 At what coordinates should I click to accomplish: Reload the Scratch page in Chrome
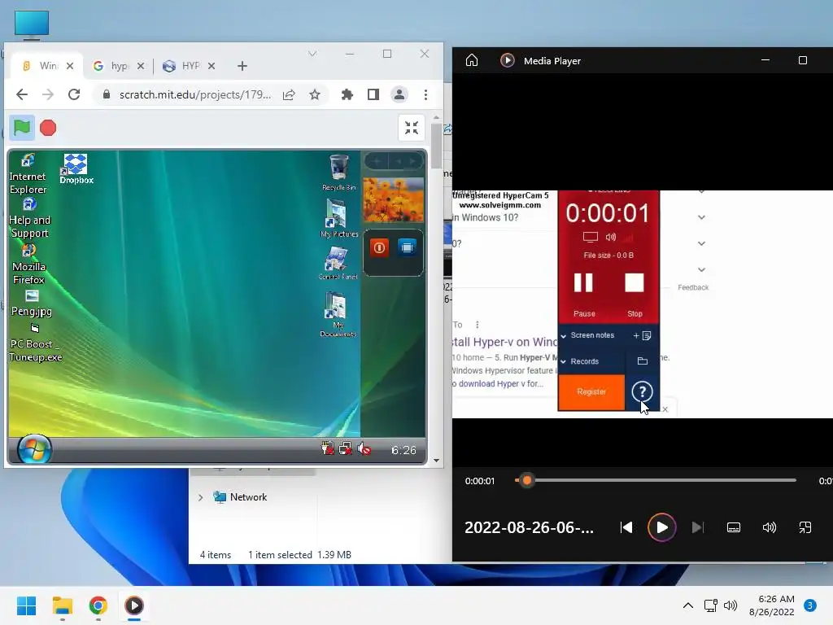click(x=74, y=94)
